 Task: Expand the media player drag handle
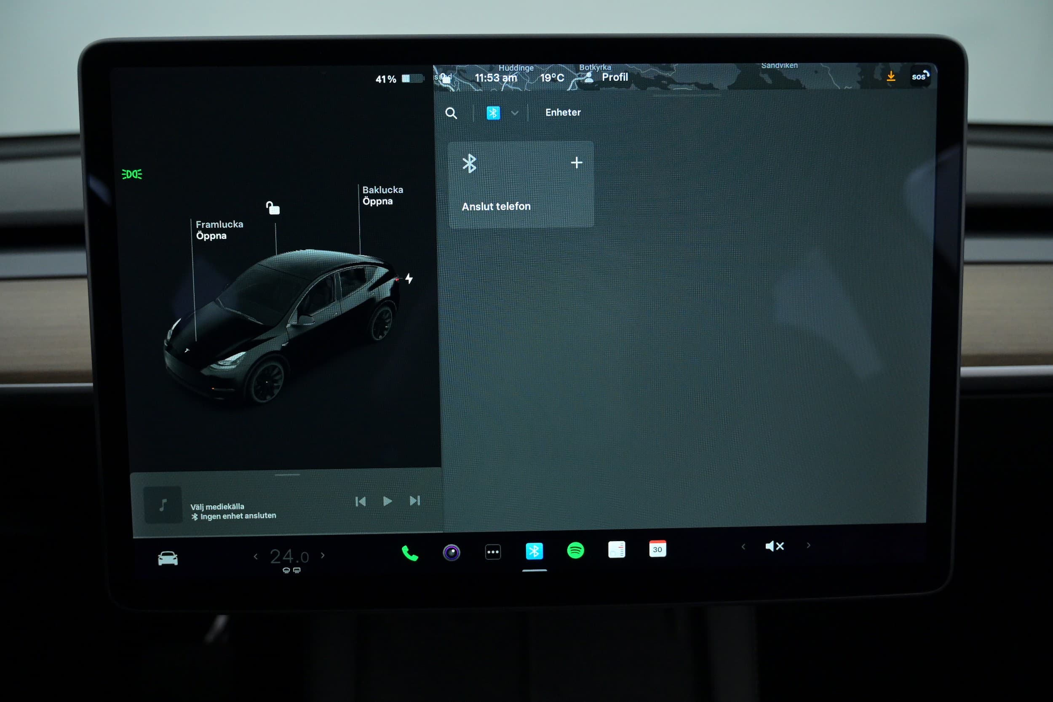(287, 475)
